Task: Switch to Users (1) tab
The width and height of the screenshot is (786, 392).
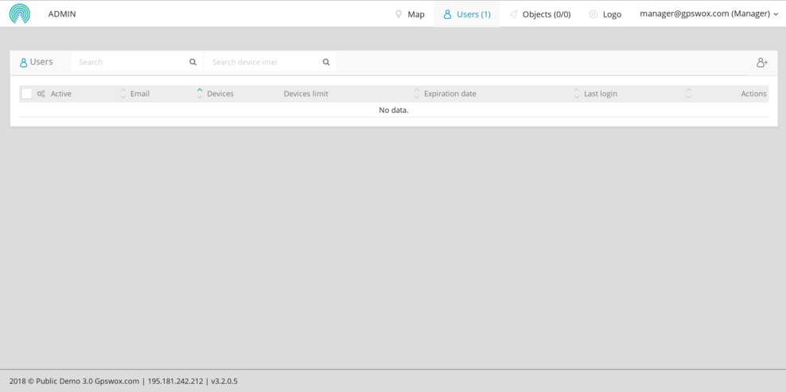Action: point(467,14)
